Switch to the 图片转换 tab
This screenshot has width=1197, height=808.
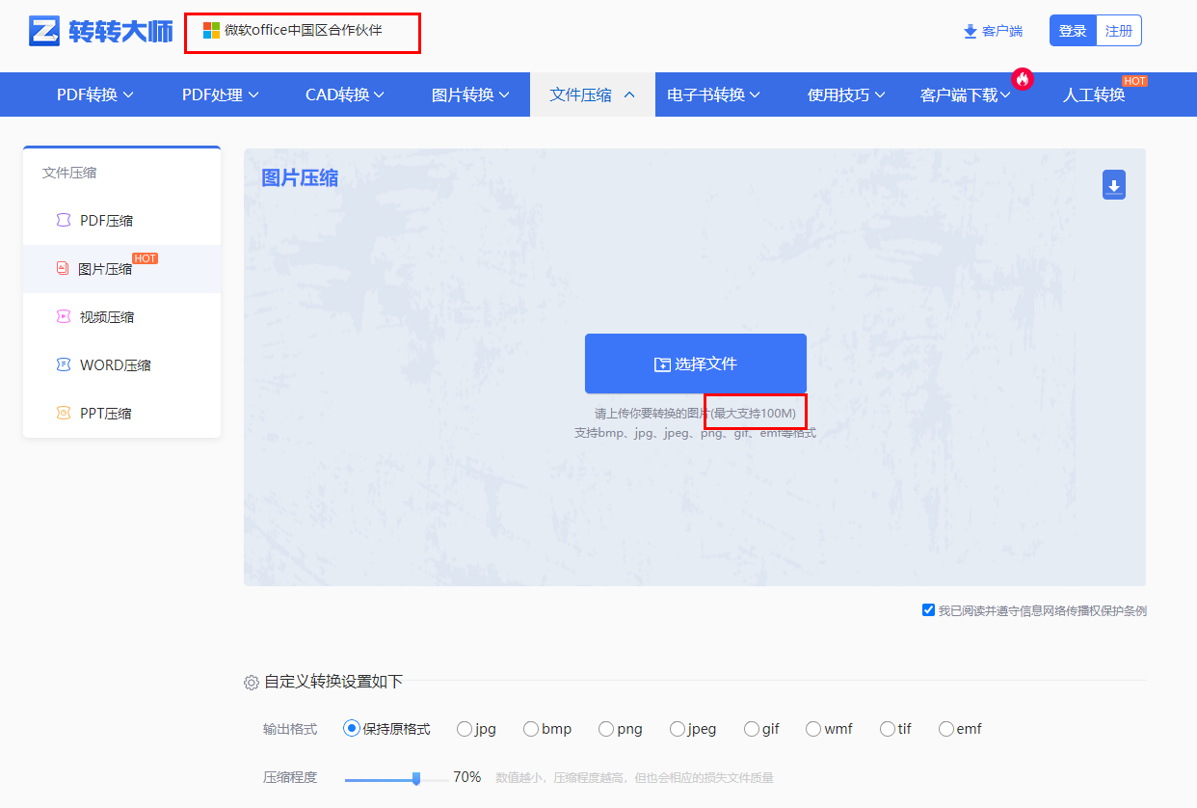469,94
